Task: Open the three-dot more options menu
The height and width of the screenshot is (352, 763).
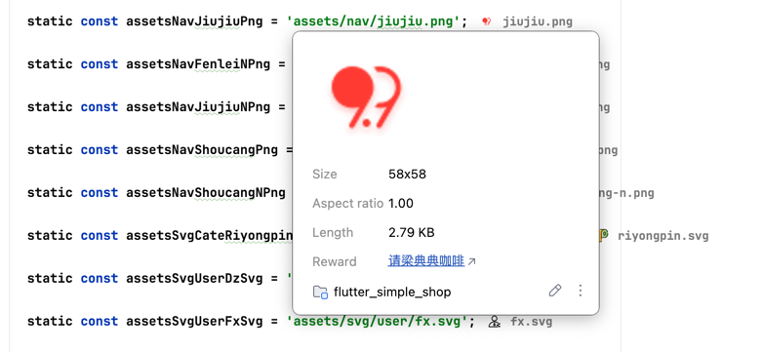Action: tap(580, 291)
